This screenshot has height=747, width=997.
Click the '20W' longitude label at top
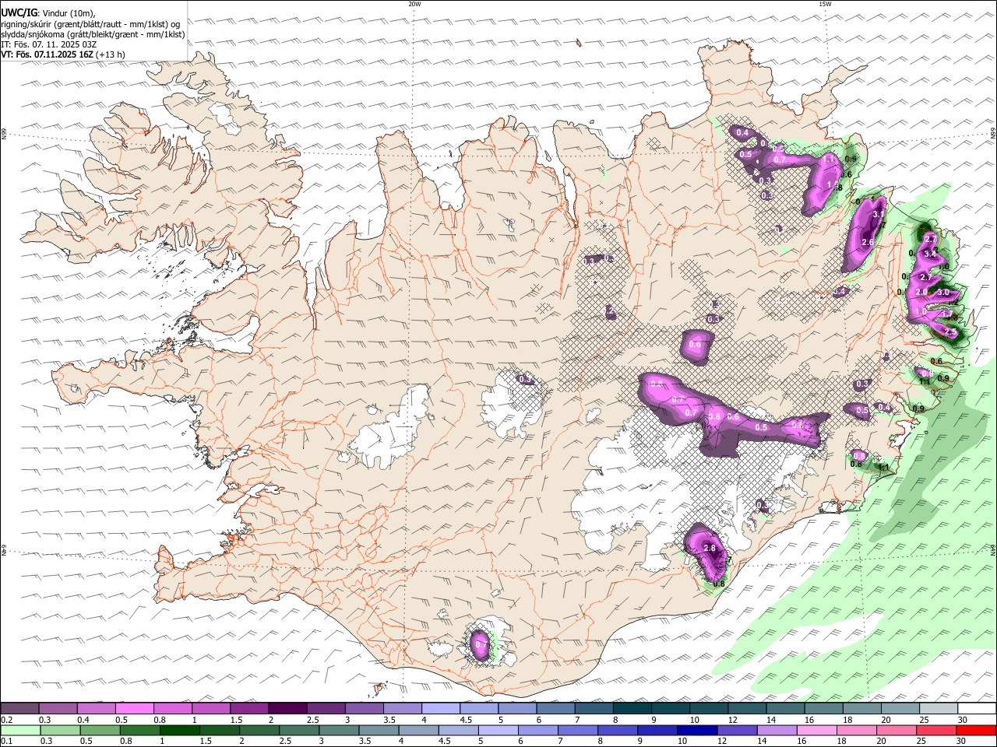(x=414, y=4)
